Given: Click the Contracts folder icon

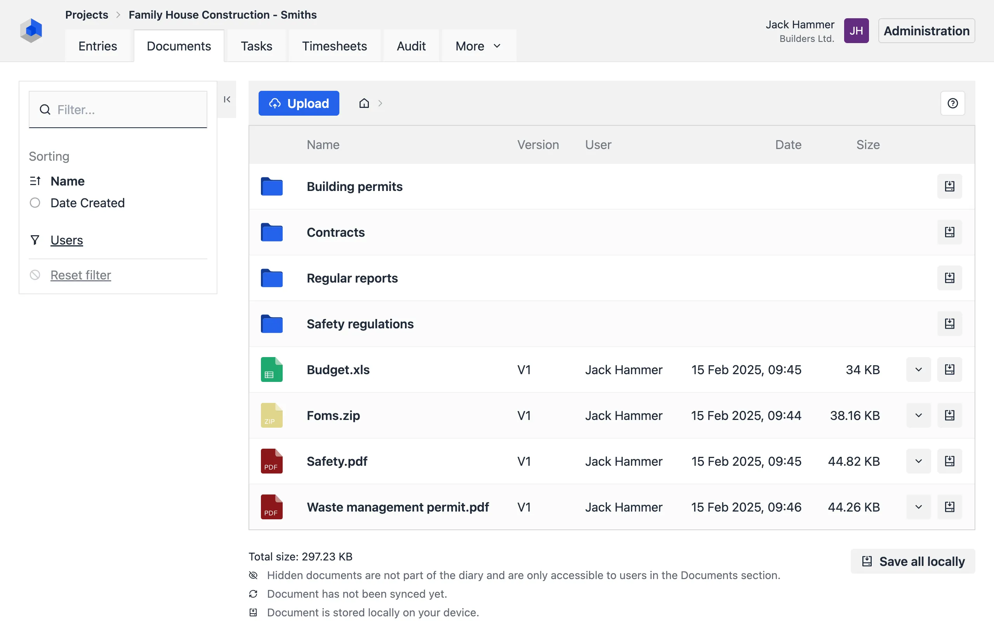Looking at the screenshot, I should click(x=271, y=232).
